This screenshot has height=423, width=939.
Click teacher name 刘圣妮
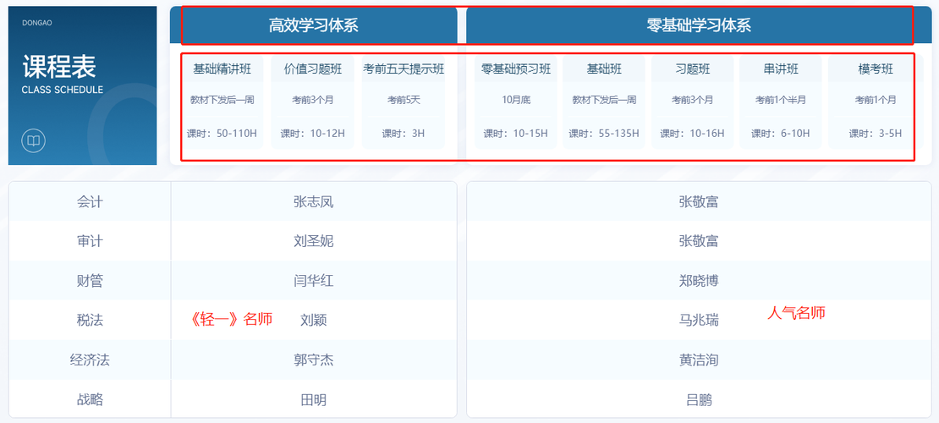pyautogui.click(x=313, y=241)
